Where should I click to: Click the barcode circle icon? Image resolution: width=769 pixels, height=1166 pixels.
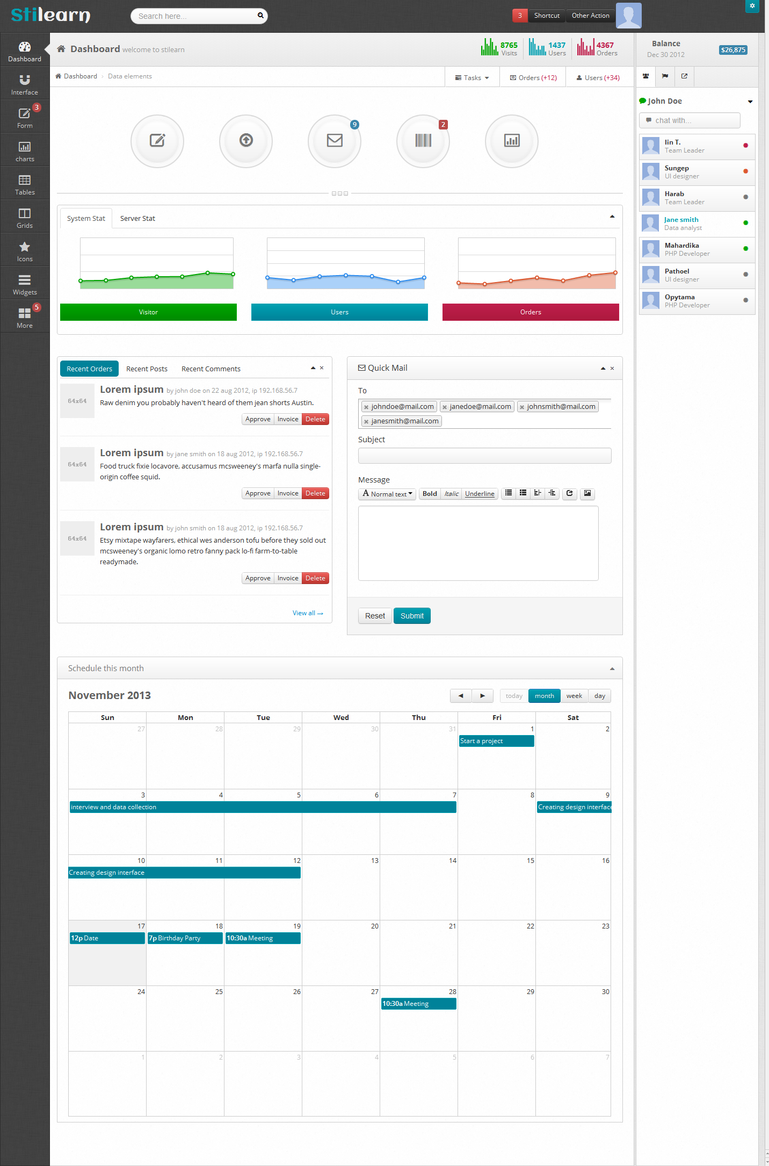pos(423,141)
